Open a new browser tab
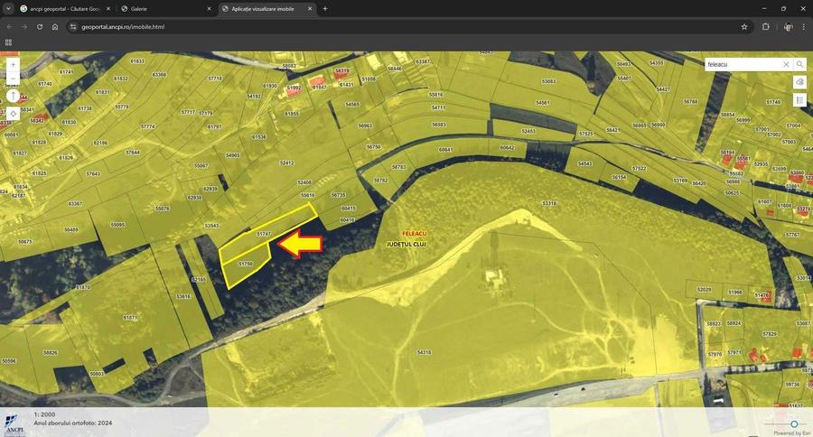Viewport: 813px width, 437px height. pos(325,9)
